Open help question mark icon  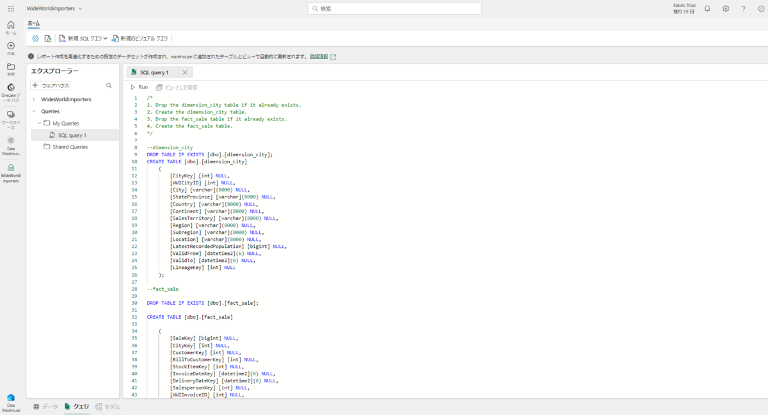(x=744, y=8)
